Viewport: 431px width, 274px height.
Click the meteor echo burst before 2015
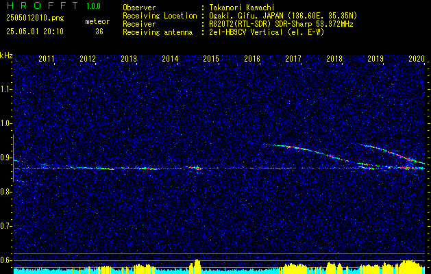(x=195, y=168)
